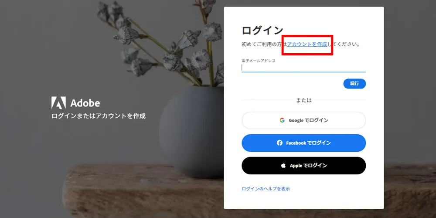This screenshot has height=218, width=436.
Task: Click the Google G logo icon
Action: (x=282, y=120)
